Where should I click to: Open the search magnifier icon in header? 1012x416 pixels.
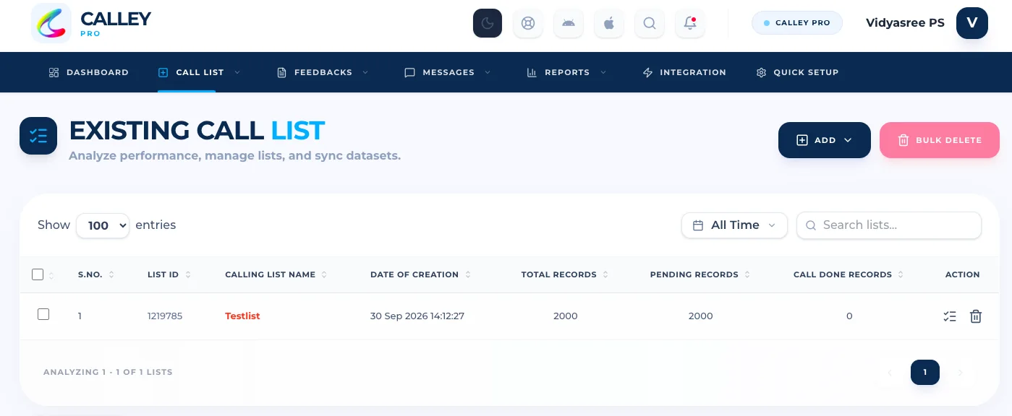(650, 23)
